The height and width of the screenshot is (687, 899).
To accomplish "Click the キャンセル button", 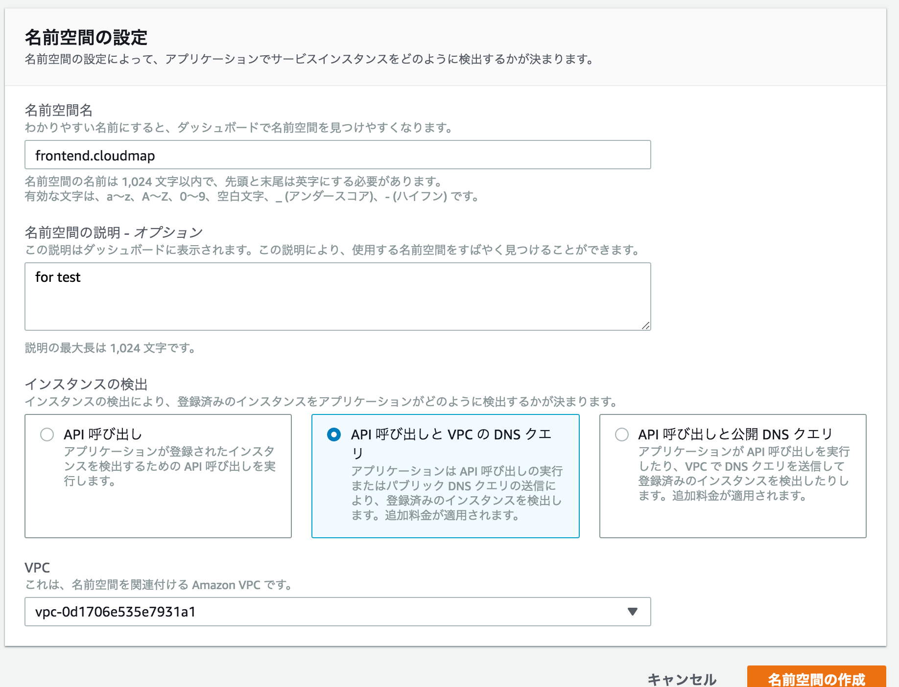I will coord(682,679).
